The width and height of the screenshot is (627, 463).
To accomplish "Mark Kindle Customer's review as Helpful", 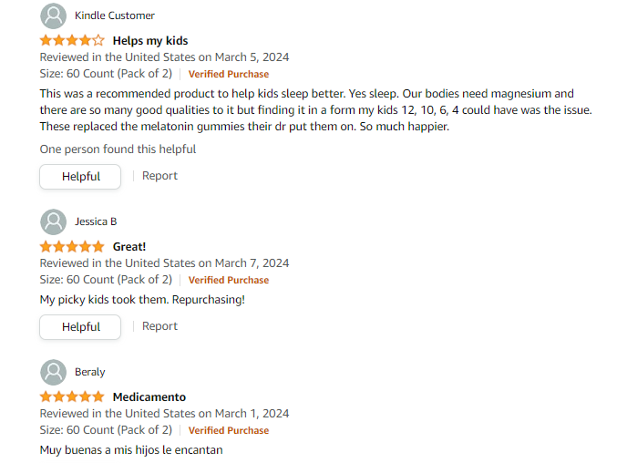I will [80, 177].
